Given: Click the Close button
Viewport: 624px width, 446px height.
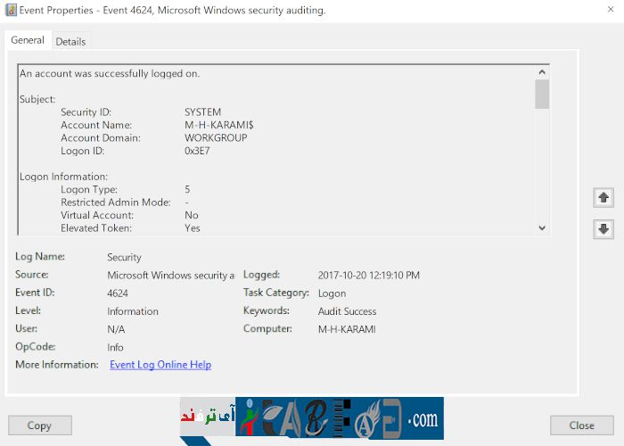Looking at the screenshot, I should pyautogui.click(x=581, y=425).
